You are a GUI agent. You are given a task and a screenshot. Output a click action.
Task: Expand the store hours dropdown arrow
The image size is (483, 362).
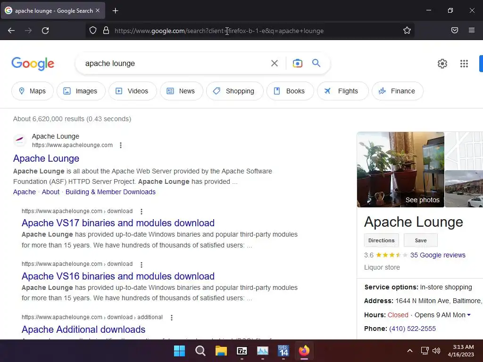[x=469, y=315]
